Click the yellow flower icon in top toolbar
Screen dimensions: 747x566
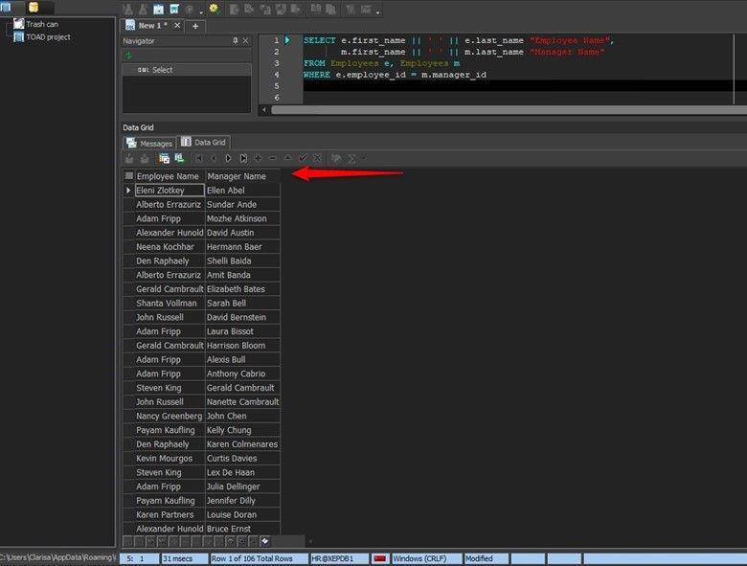214,8
